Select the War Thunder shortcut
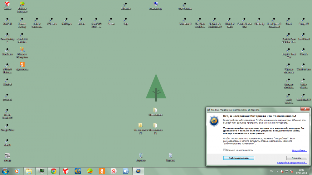Image resolution: width=312 pixels, height=175 pixels. coord(185,6)
